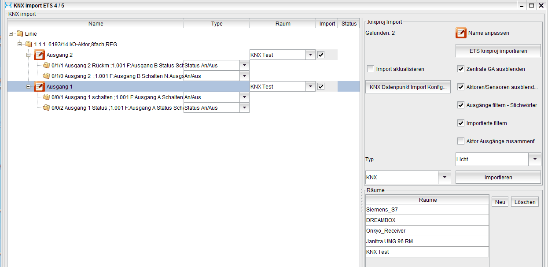The height and width of the screenshot is (267, 548).
Task: Maximize the KNX Import window
Action: pyautogui.click(x=531, y=6)
